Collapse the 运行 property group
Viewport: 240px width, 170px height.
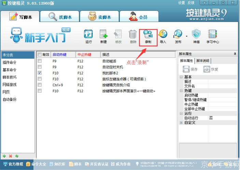(181, 114)
